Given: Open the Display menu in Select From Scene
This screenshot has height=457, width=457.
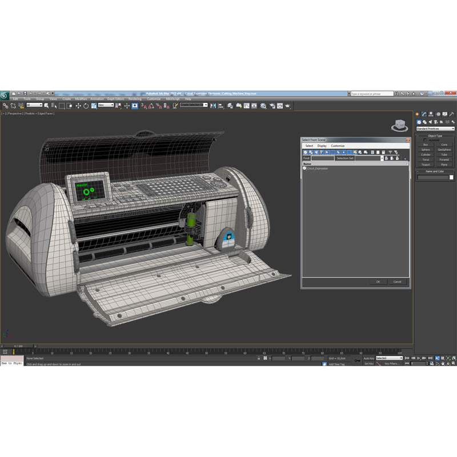Looking at the screenshot, I should 322,146.
